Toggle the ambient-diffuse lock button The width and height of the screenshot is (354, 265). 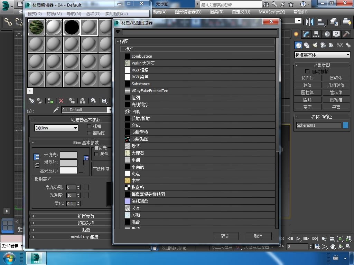pyautogui.click(x=86, y=158)
